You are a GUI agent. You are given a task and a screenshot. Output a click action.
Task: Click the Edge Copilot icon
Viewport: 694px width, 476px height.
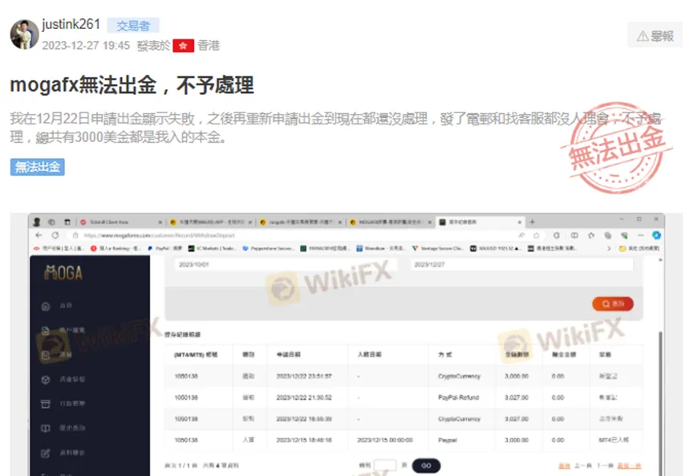(656, 235)
